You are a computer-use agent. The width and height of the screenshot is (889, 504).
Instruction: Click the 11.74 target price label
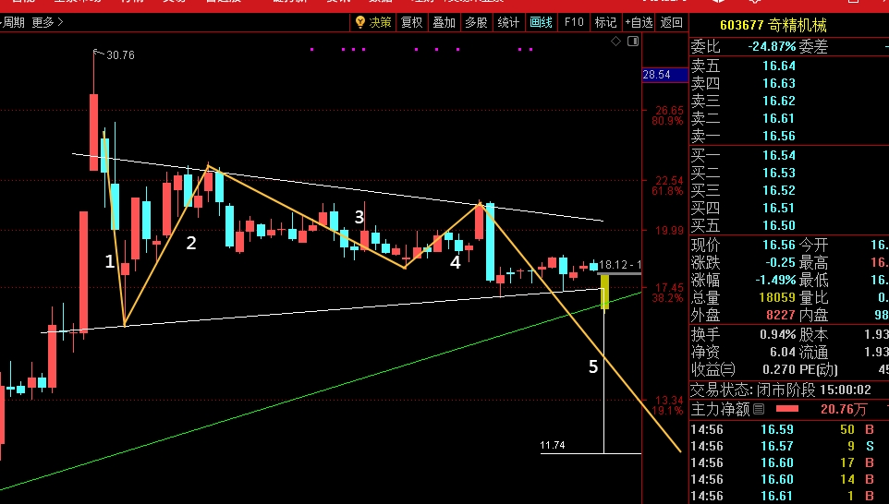click(553, 445)
